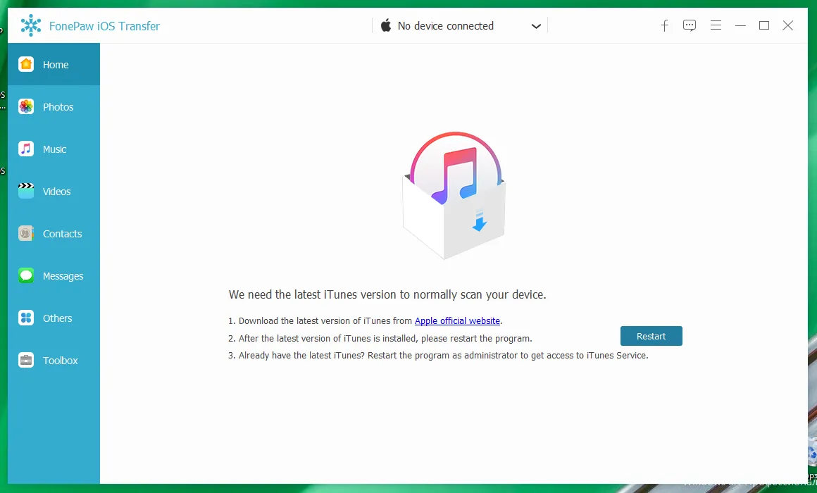Open the Videos clapperboard icon
817x493 pixels.
26,191
